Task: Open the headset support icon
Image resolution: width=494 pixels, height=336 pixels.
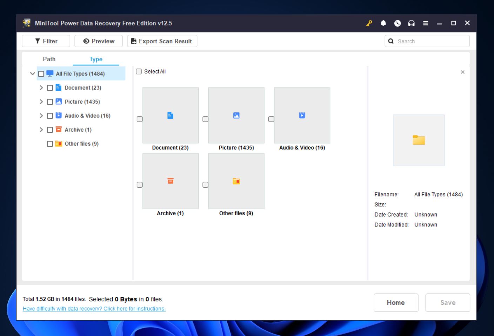Action: click(412, 23)
